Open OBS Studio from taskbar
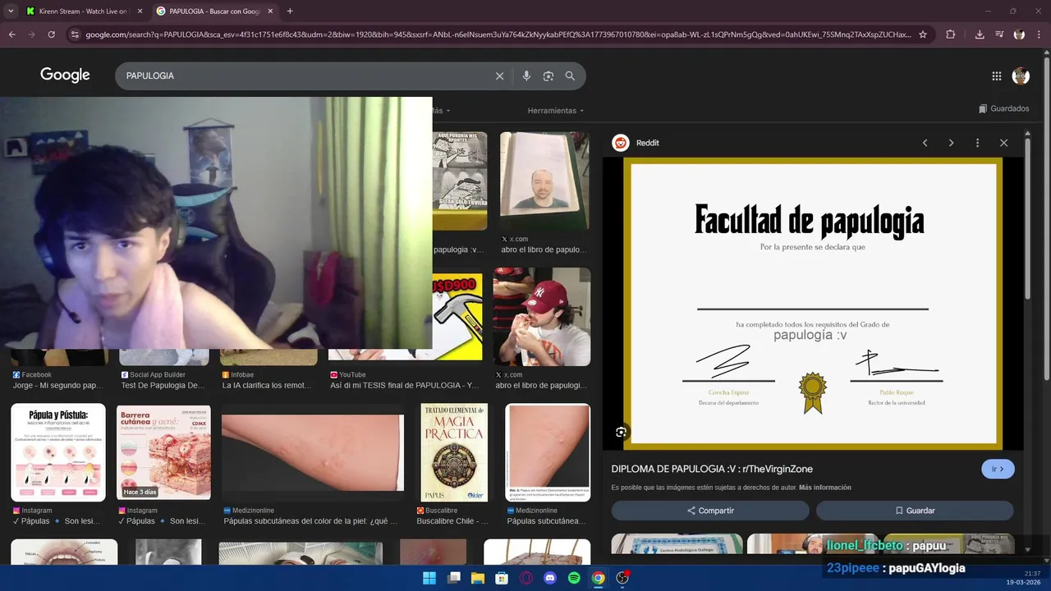Screen dimensions: 1051x591 (622, 578)
